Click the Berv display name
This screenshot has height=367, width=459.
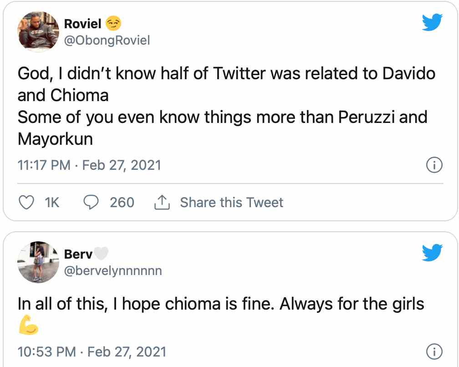click(78, 254)
